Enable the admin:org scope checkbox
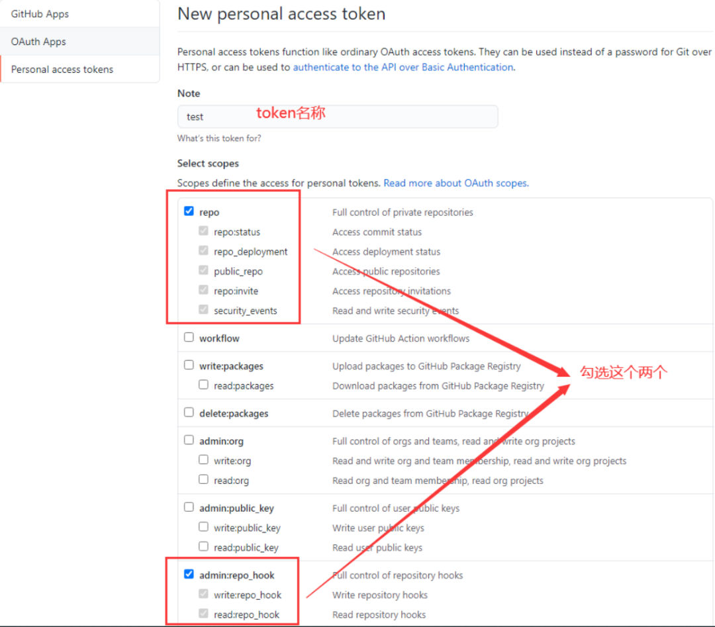Screen dimensions: 715x627 [x=189, y=440]
